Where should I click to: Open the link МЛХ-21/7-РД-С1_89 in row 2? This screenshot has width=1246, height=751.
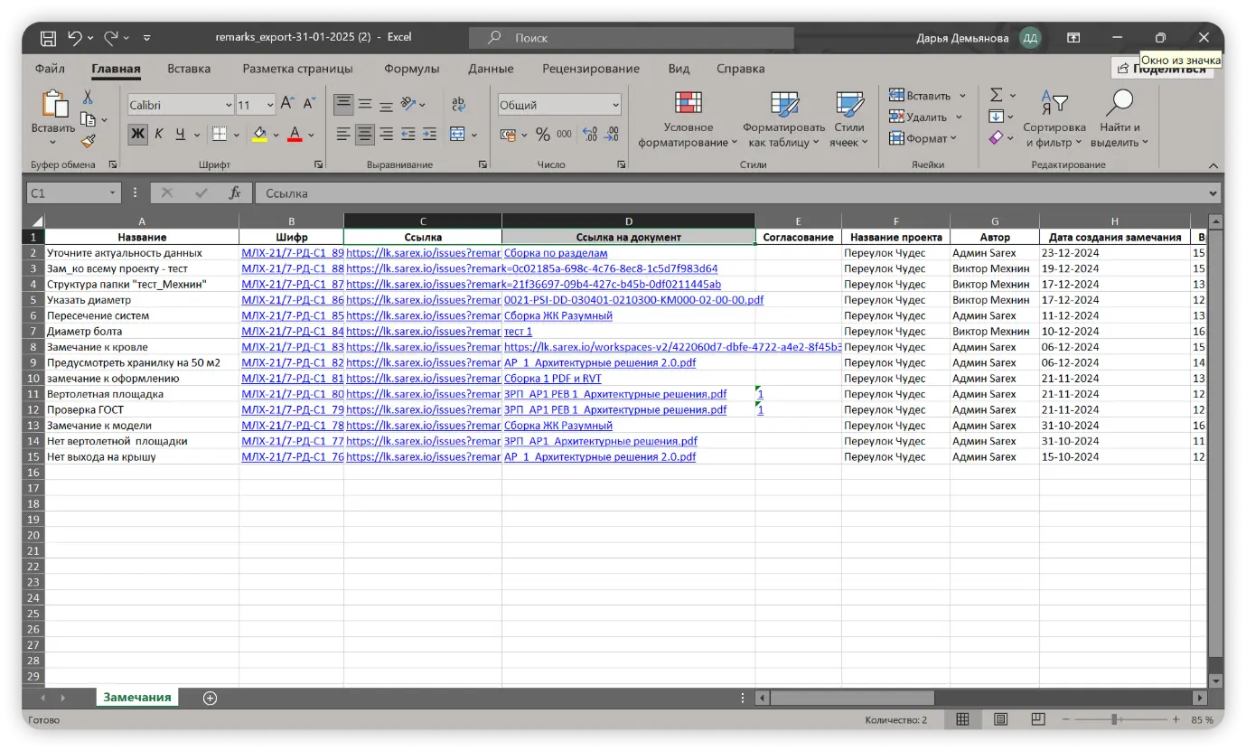pyautogui.click(x=293, y=253)
